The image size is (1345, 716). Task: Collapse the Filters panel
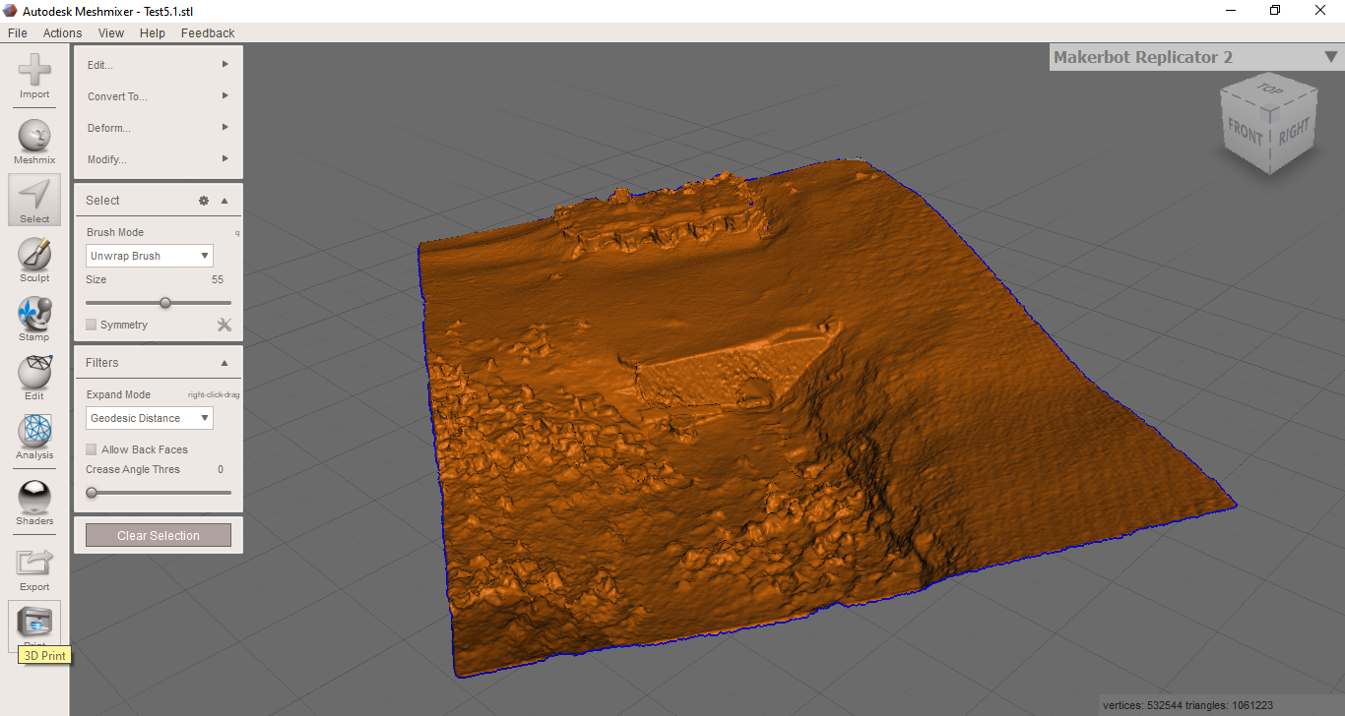(224, 363)
